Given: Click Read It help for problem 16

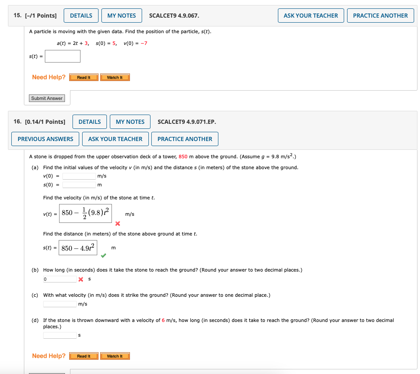Looking at the screenshot, I should 83,356.
